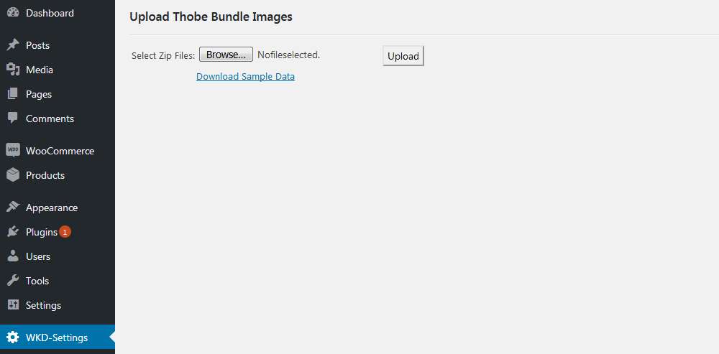Click the Pages stacked-sheets icon

coord(13,94)
